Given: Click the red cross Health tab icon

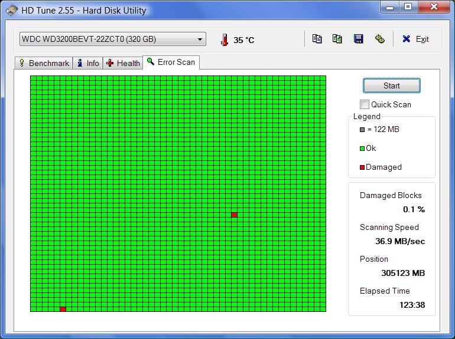Looking at the screenshot, I should [110, 63].
